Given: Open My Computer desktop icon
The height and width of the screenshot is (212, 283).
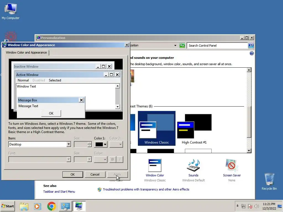Looking at the screenshot, I should 11,11.
